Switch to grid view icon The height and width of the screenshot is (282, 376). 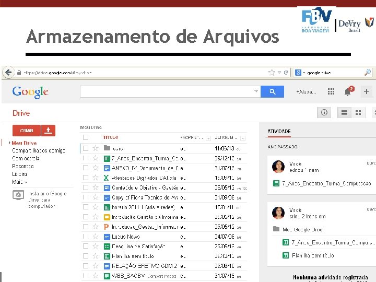358,112
